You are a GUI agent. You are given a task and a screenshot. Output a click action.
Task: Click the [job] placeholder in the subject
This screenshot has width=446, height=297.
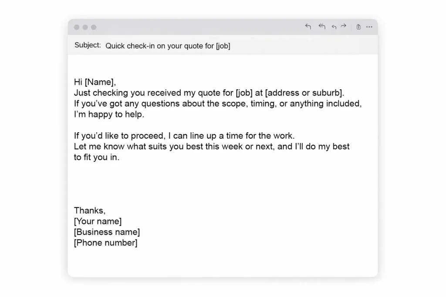[x=223, y=46]
